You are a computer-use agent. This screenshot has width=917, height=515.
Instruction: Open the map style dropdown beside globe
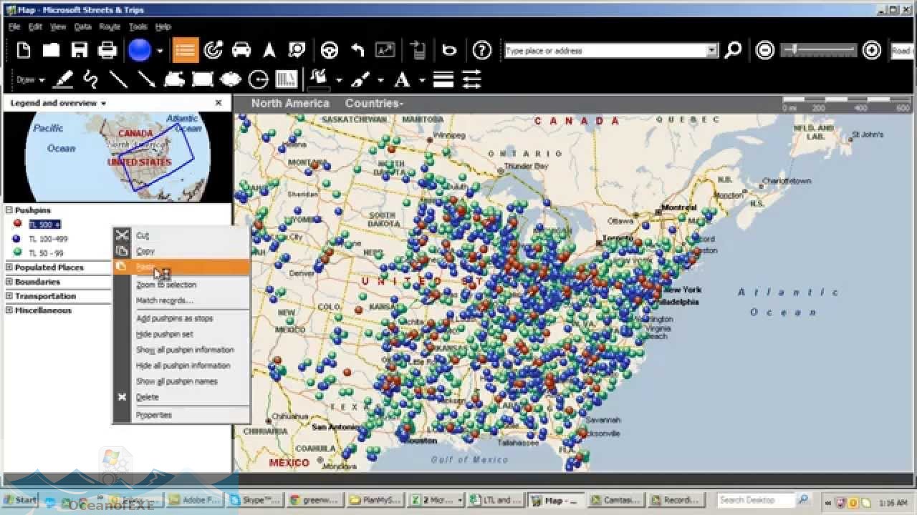tap(160, 51)
